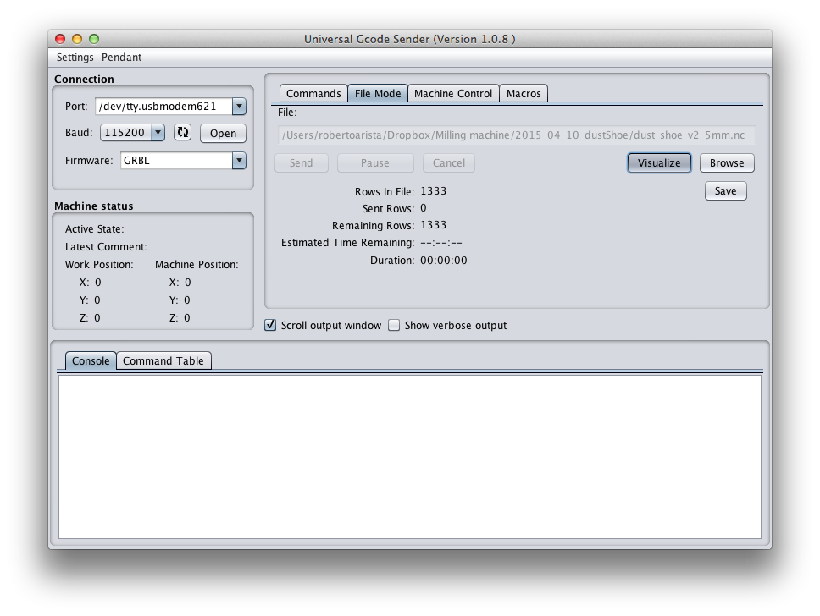
Task: Click the Sent Rows value 0
Action: tap(424, 208)
